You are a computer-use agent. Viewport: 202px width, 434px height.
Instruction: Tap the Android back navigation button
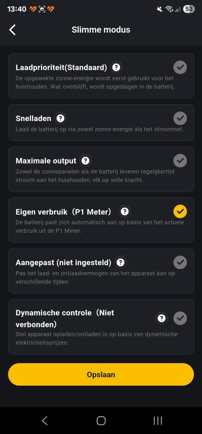coord(45,420)
